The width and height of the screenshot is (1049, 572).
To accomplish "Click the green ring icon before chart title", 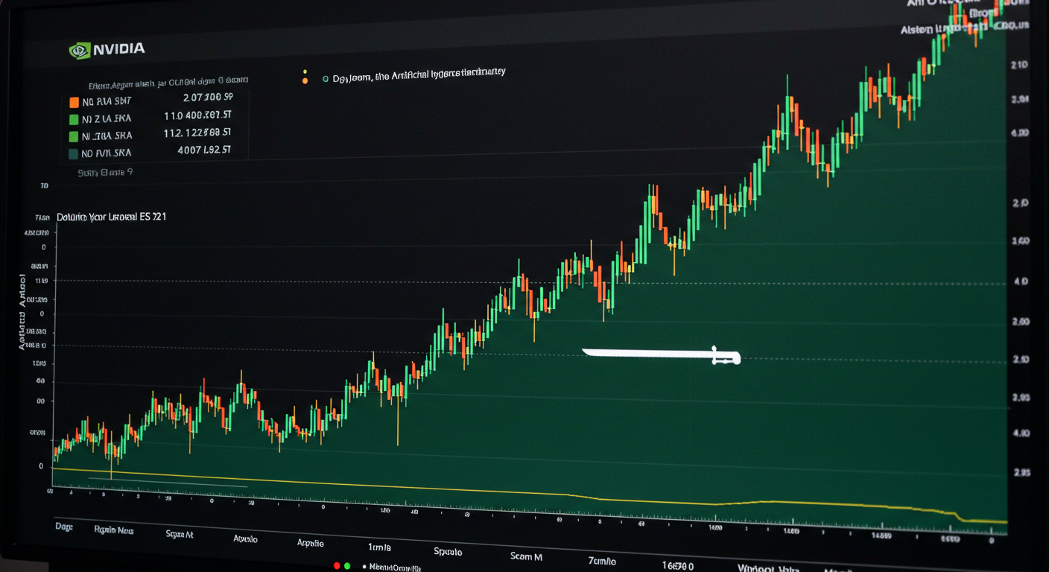I will pos(326,78).
